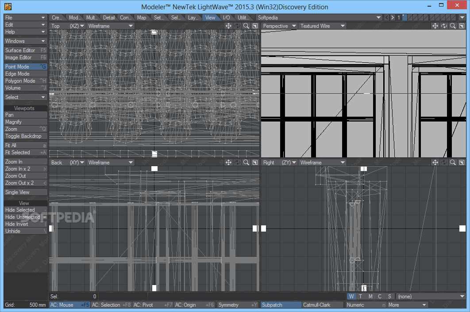Open the Top (XZ) view type dropdown
The width and height of the screenshot is (470, 312).
tap(68, 26)
